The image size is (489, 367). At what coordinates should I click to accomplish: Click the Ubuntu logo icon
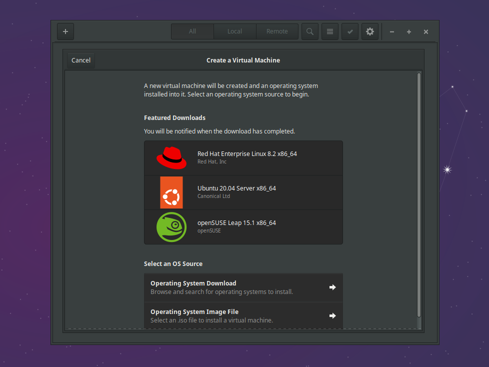[171, 192]
